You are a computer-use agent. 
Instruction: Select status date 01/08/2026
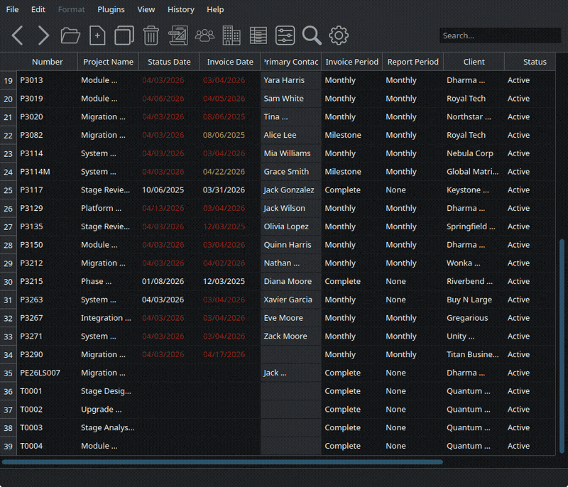[169, 281]
